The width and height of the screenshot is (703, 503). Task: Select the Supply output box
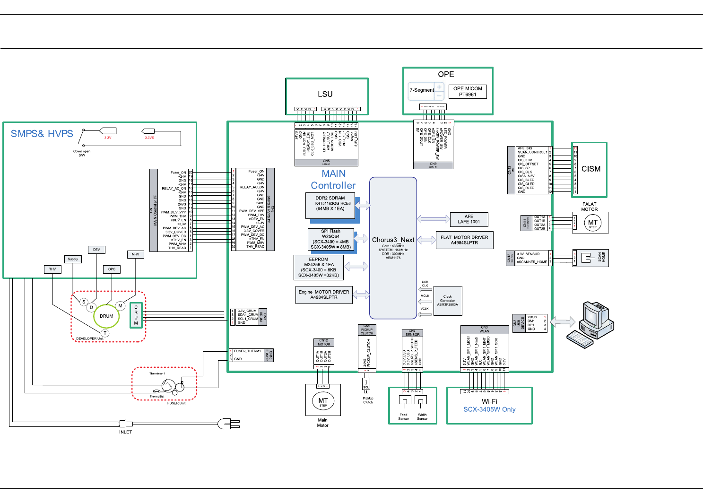pos(73,259)
